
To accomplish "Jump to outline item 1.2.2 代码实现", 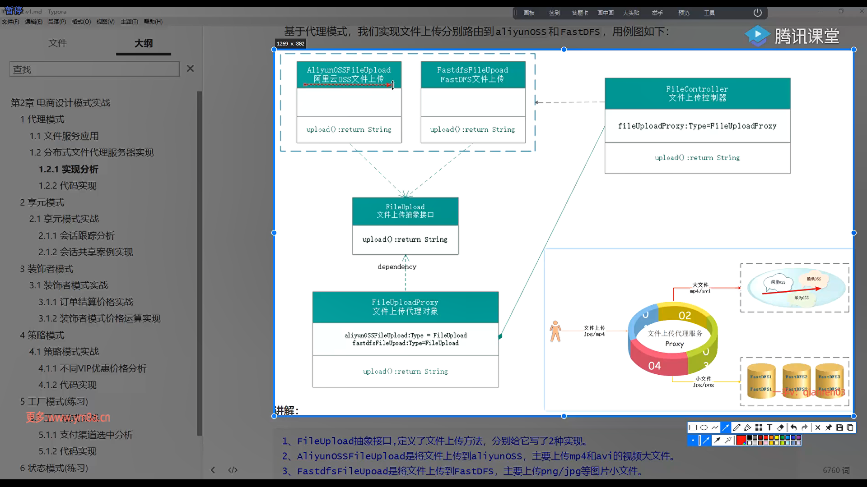I will click(x=67, y=186).
